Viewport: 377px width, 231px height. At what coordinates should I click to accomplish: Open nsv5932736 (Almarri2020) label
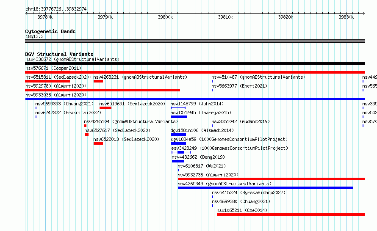coord(208,175)
